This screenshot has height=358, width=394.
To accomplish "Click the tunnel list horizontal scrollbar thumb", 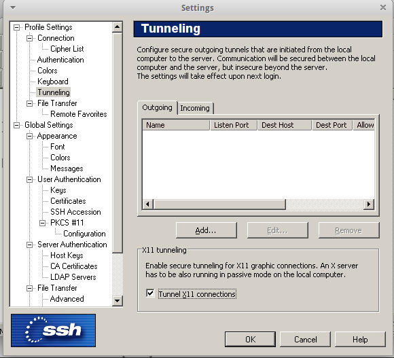I will point(219,204).
